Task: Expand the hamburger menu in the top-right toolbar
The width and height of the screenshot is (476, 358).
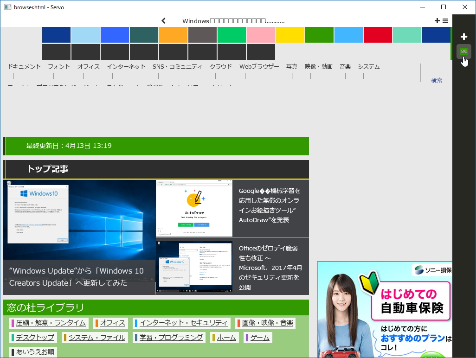Action: point(445,20)
